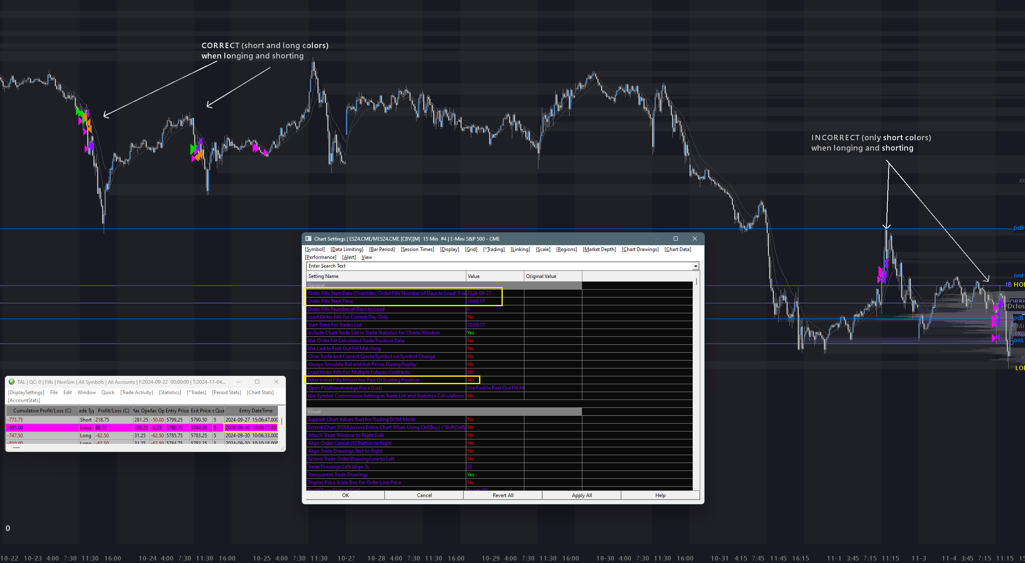Open the [Statistics] tab in TAL window
The height and width of the screenshot is (563, 1025).
pos(170,392)
